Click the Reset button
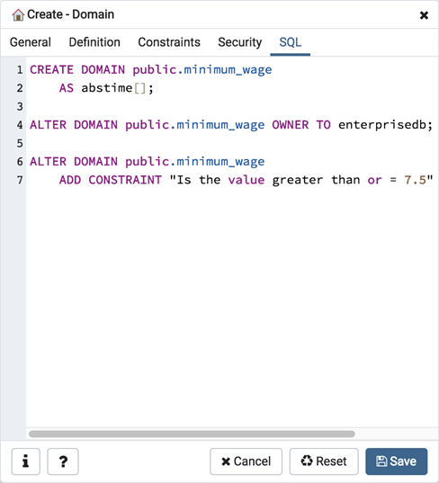 coord(324,461)
